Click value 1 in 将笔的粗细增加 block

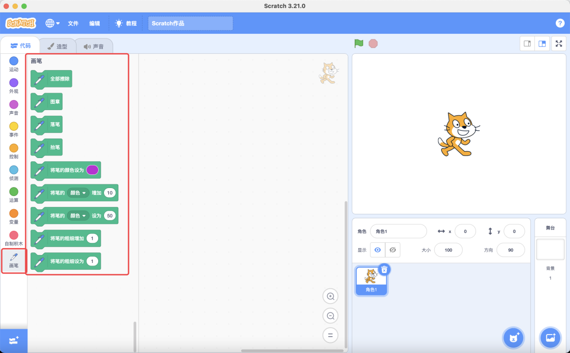coord(92,238)
